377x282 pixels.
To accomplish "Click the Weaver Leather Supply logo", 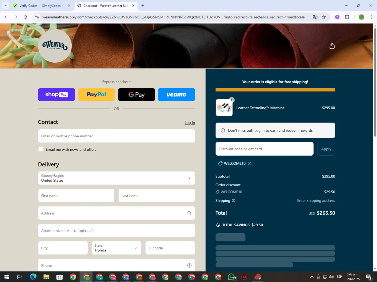I will pos(55,46).
